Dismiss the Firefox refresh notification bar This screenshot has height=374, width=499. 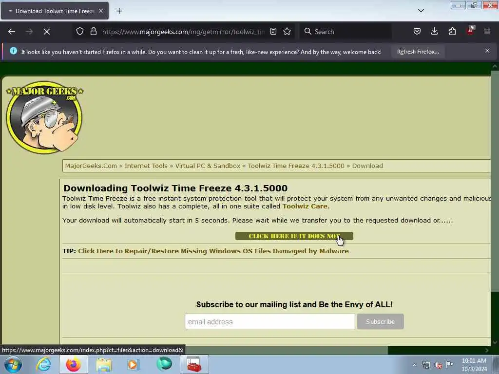click(487, 51)
